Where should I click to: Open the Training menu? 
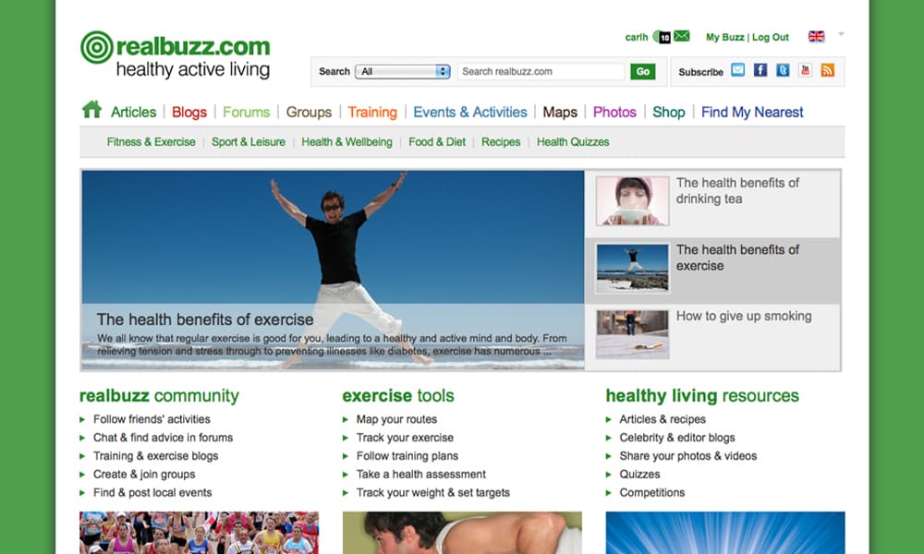(x=372, y=112)
